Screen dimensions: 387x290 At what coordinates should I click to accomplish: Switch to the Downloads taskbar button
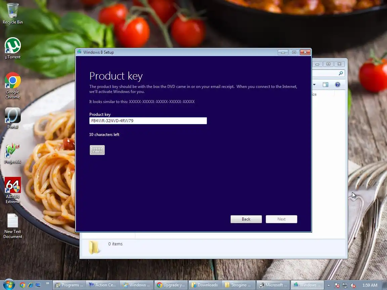205,285
